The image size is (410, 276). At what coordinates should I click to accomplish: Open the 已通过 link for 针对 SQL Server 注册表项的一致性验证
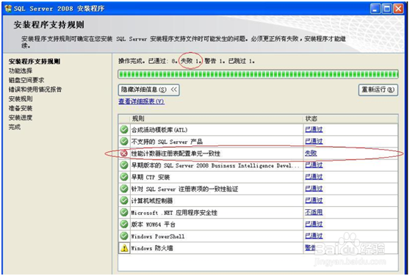click(x=314, y=189)
